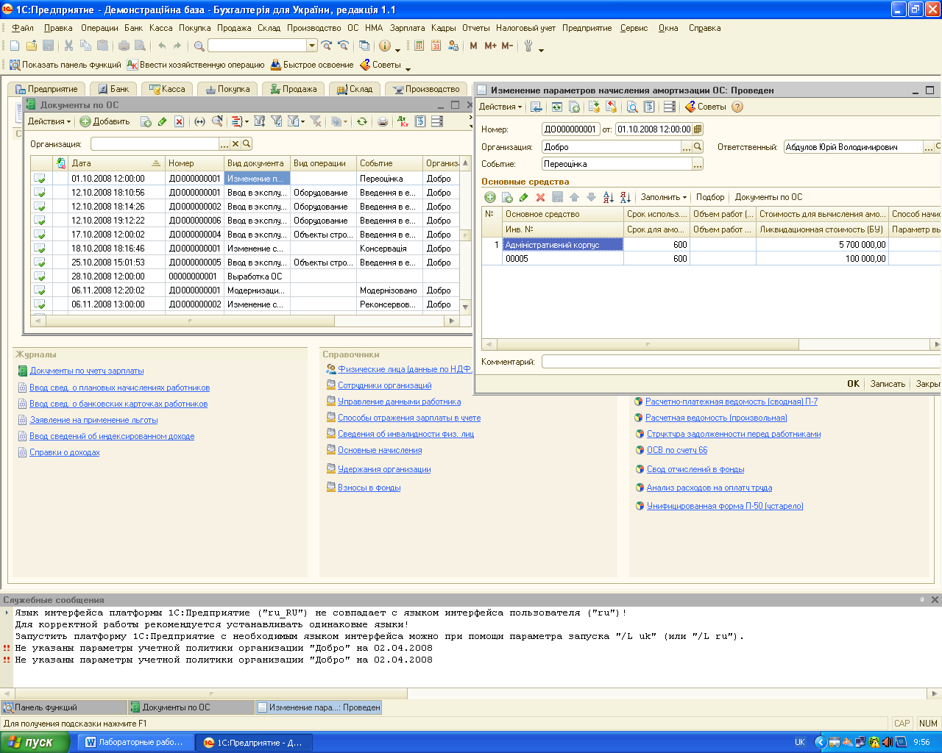This screenshot has height=753, width=942.
Task: Switch to the Производство tab
Action: tap(426, 89)
